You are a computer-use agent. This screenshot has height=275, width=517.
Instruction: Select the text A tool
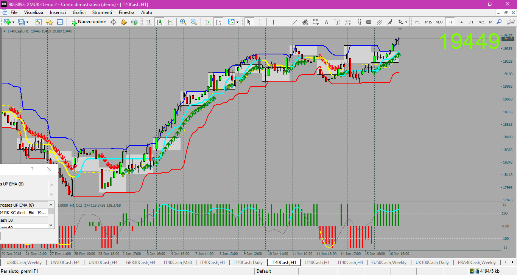(x=326, y=22)
